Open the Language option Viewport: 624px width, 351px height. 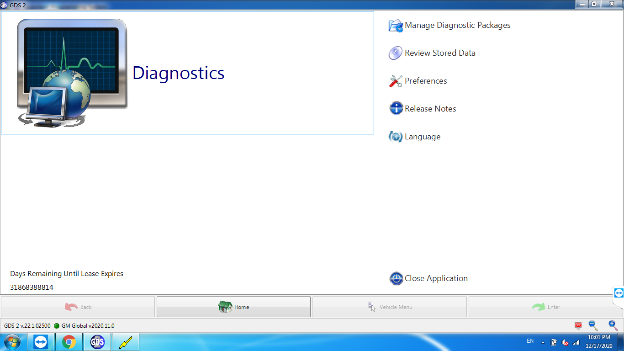(423, 137)
